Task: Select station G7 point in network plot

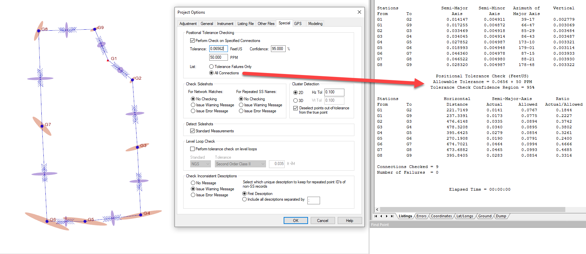Action: click(42, 126)
